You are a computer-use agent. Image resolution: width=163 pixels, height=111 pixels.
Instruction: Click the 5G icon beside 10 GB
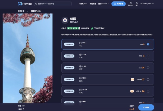coord(80,78)
